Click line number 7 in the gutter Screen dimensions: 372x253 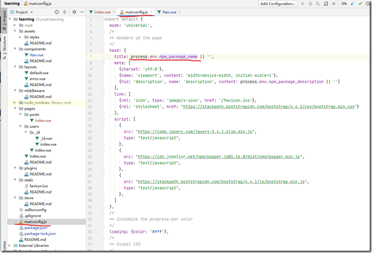91,56
